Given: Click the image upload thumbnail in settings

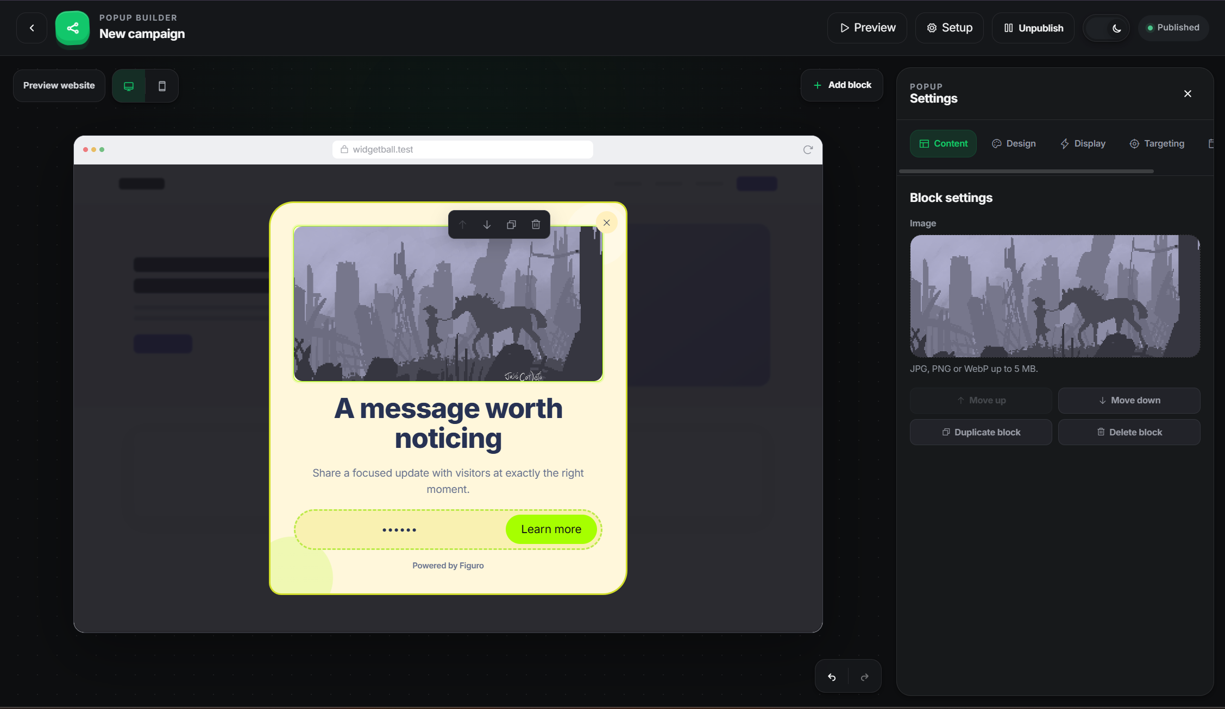Looking at the screenshot, I should pos(1055,296).
